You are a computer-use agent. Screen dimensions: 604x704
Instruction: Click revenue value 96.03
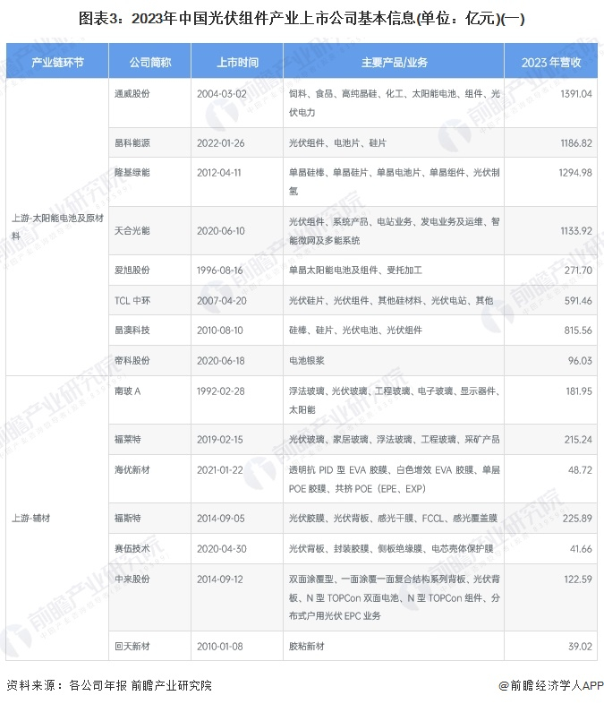point(580,361)
